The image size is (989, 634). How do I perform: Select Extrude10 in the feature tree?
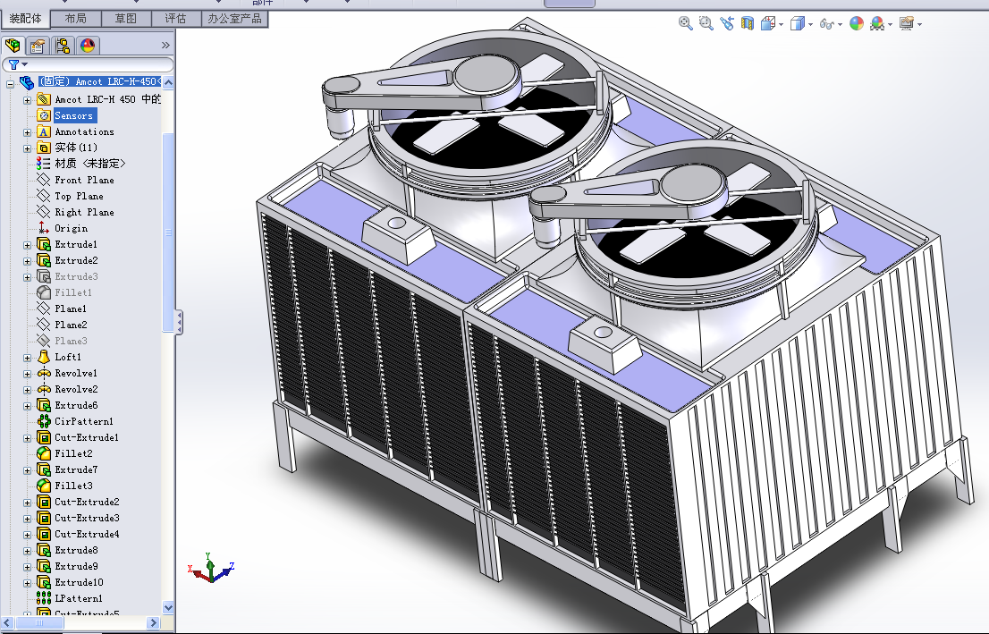(79, 582)
